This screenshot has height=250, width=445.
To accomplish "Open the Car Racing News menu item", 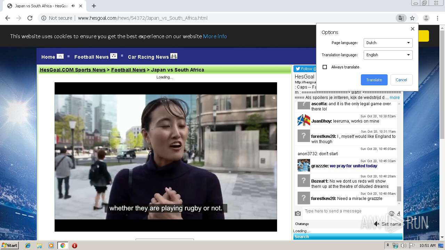I will (x=148, y=57).
